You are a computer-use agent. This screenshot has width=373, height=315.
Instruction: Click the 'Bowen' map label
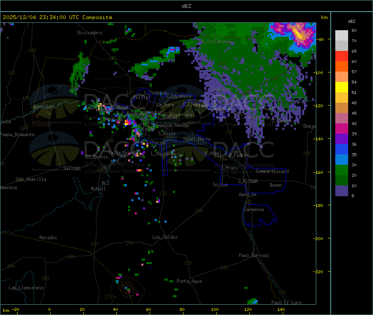(276, 185)
